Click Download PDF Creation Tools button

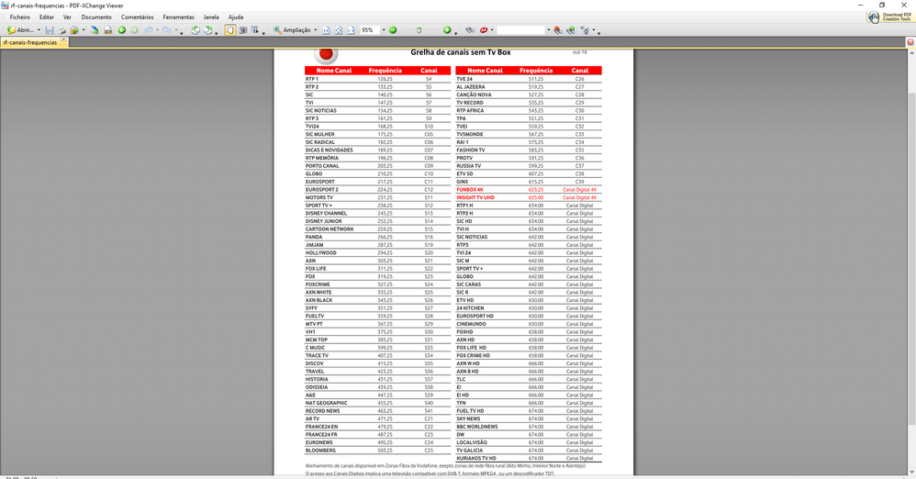(890, 17)
